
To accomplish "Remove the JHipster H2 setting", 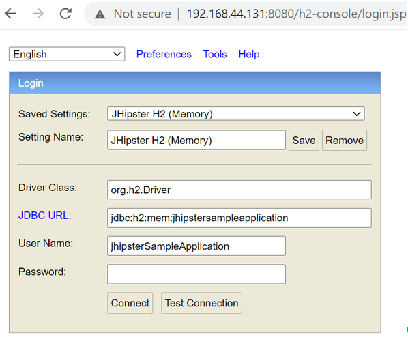I will click(345, 141).
